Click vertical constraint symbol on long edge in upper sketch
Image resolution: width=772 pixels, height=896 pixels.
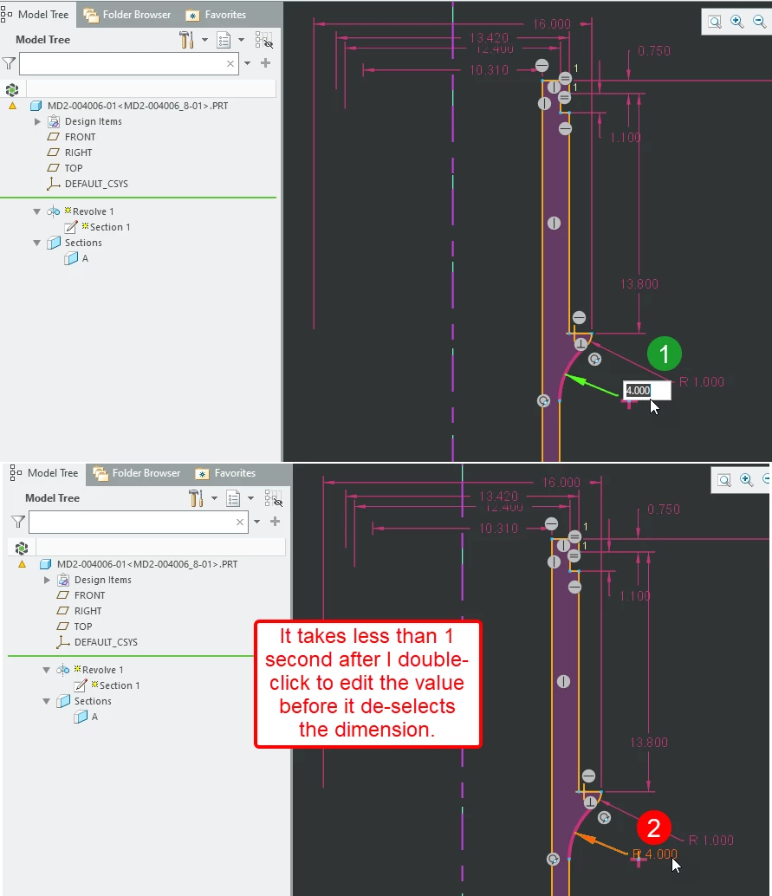[x=554, y=223]
